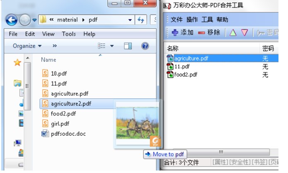Select agriculture2.pdf in Explorer list
288x173 pixels.
(x=71, y=103)
